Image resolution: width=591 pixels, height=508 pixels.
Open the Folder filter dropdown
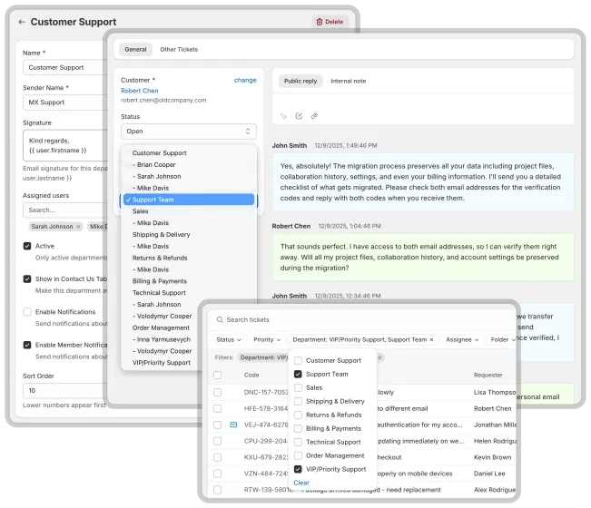502,339
